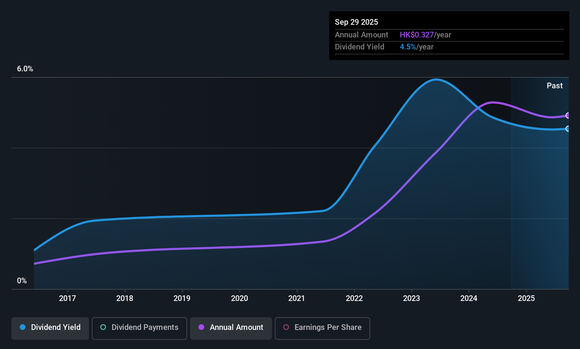The height and width of the screenshot is (349, 580).
Task: Select the 2022 x-axis label
Action: coord(354,298)
